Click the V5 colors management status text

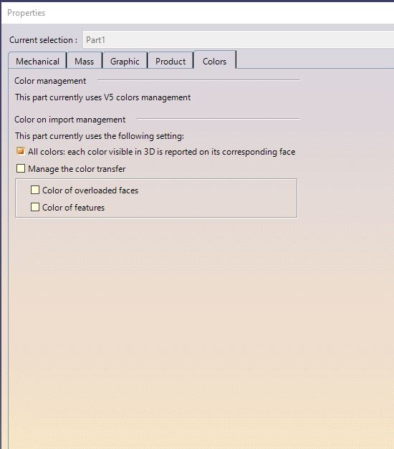(103, 97)
